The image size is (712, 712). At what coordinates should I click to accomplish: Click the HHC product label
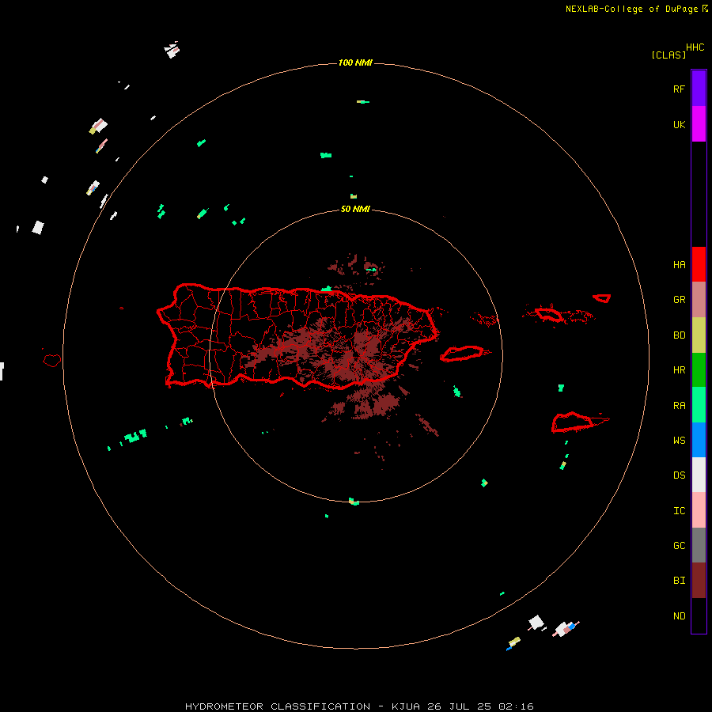[x=695, y=47]
